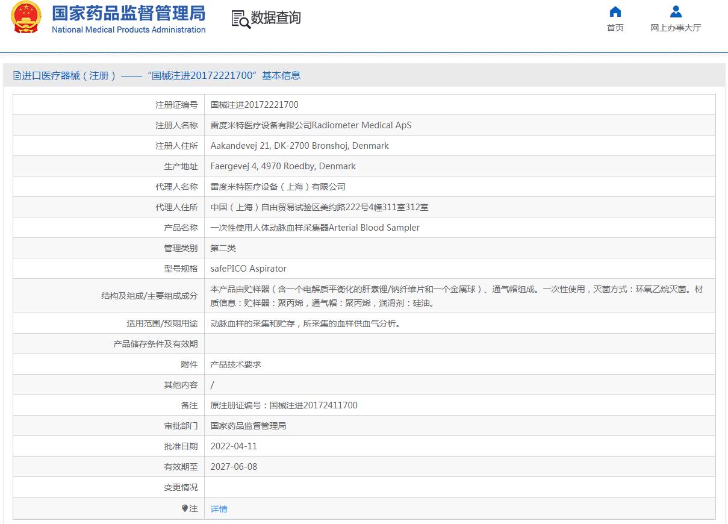Screen dimensions: 728x524
Task: Select attachment value 产品技术要求
Action: [x=236, y=364]
